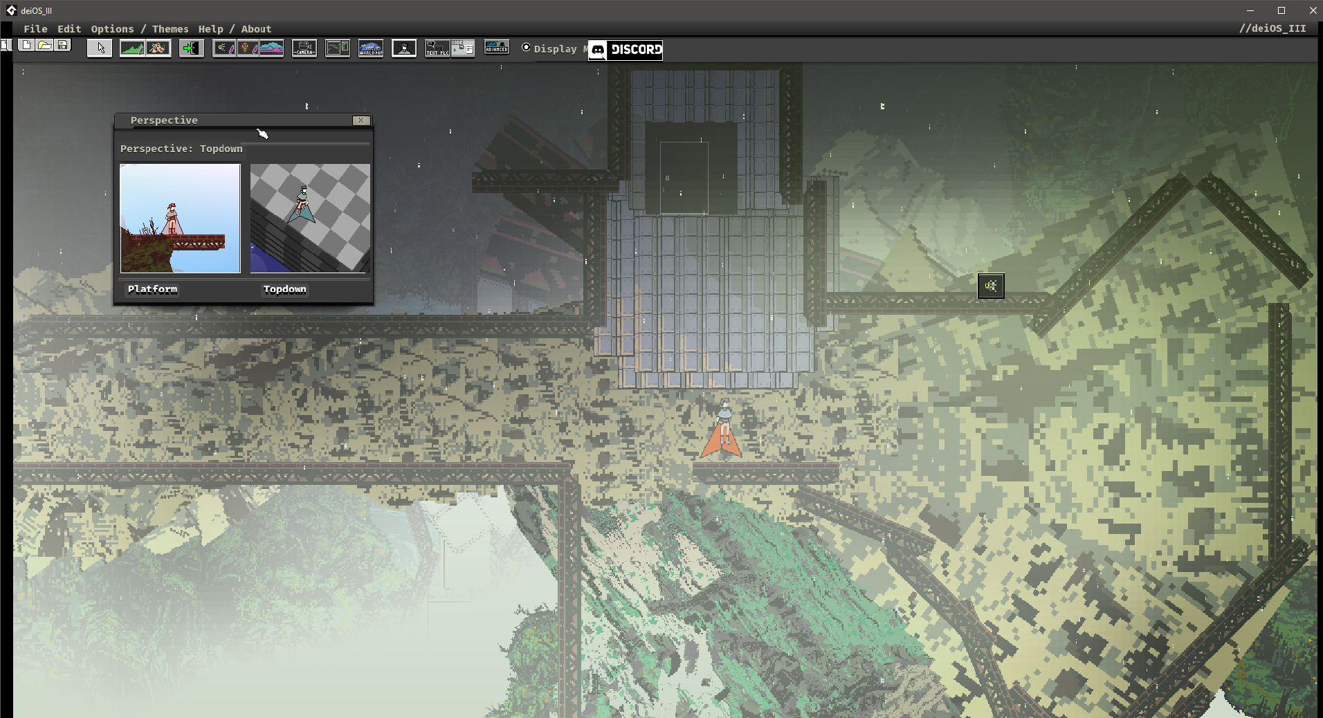The height and width of the screenshot is (718, 1323).
Task: Select the pickaxe dig tool
Action: 158,48
